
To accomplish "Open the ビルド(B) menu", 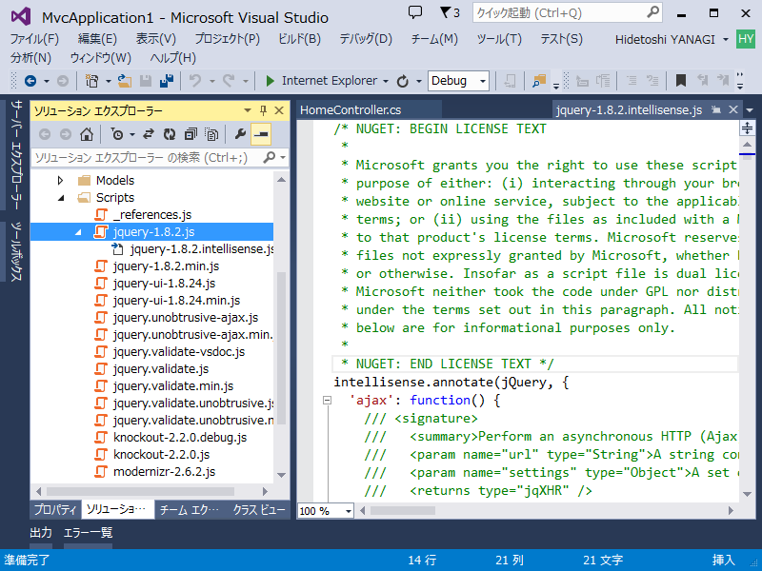I will 299,39.
